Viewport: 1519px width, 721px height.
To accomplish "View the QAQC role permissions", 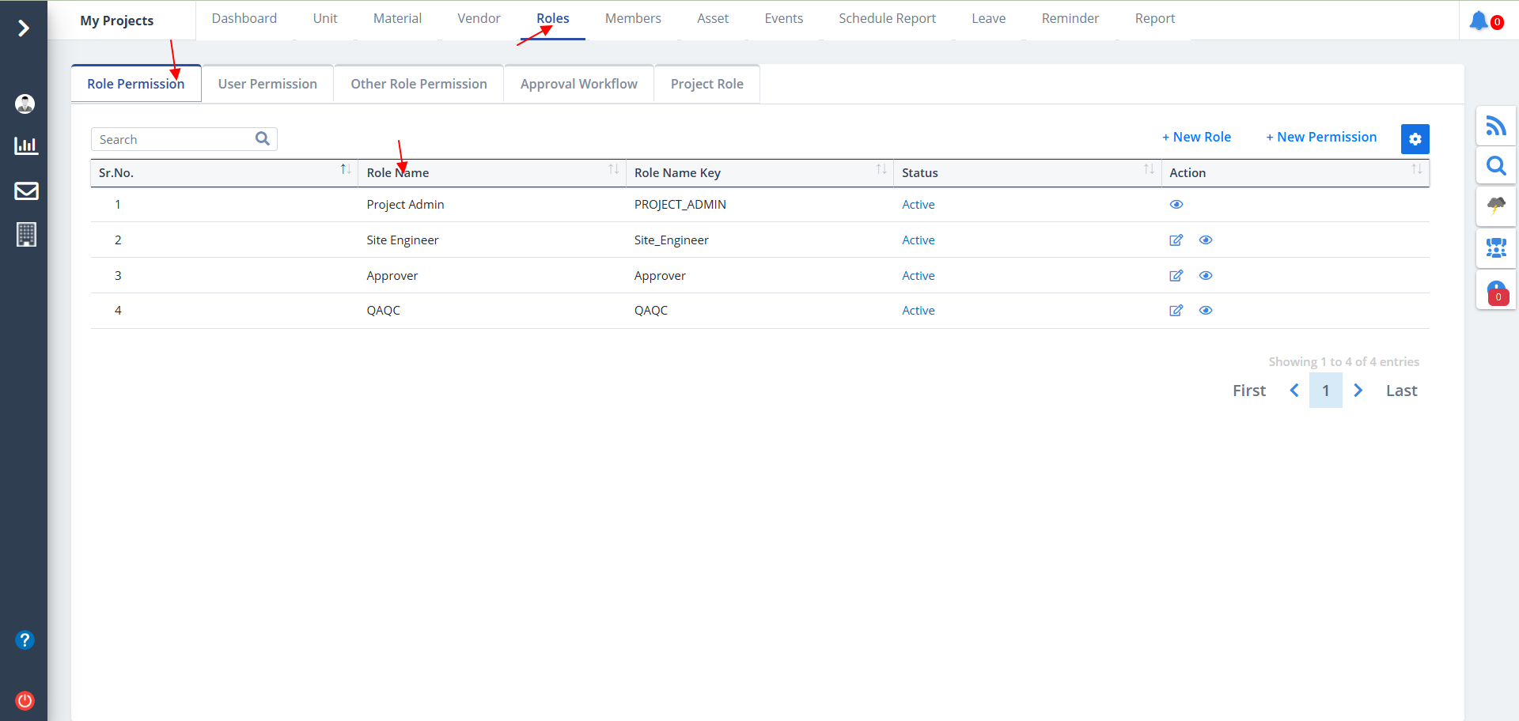I will point(1205,311).
